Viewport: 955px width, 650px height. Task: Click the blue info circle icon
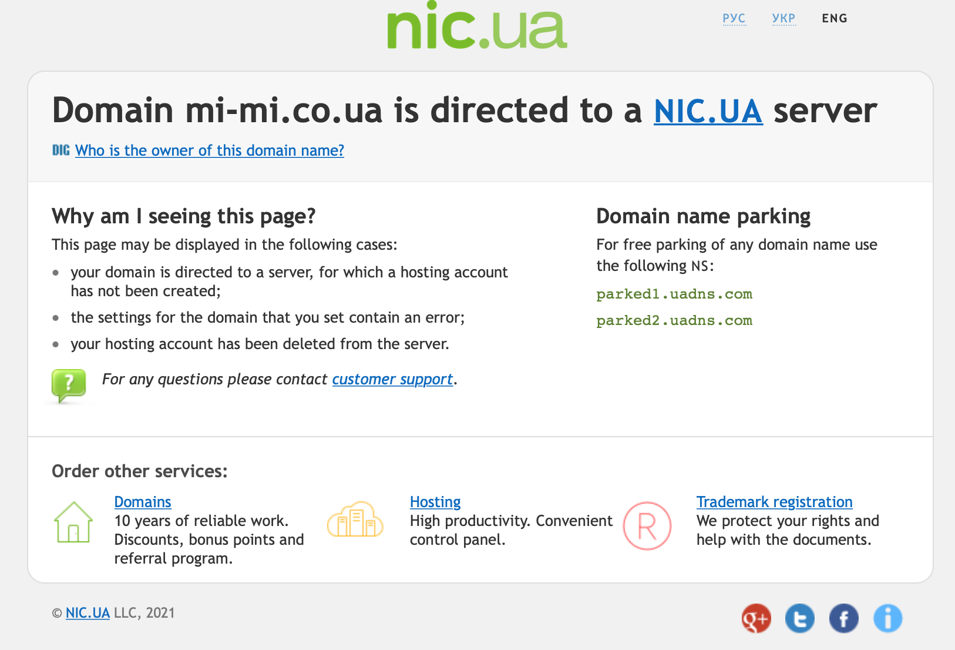coord(887,618)
